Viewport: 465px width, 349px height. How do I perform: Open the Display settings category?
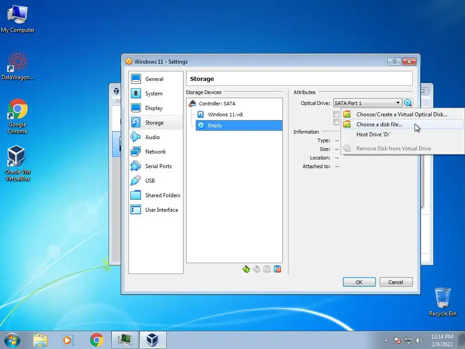tap(156, 108)
